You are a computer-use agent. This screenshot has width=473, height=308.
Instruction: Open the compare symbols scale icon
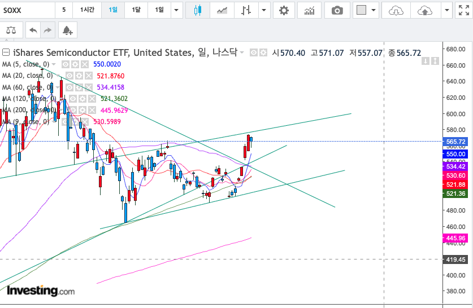pos(11,30)
